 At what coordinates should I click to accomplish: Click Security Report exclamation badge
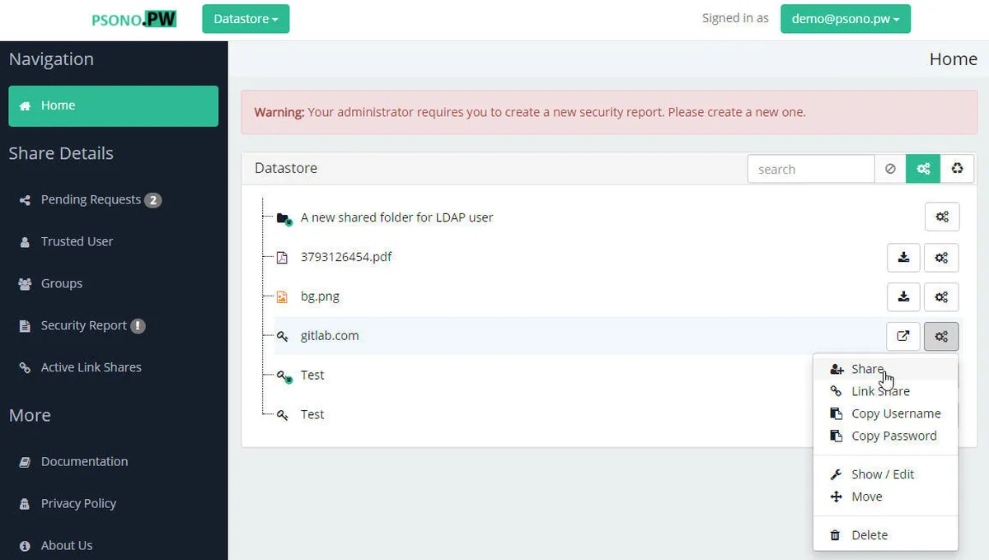[138, 325]
